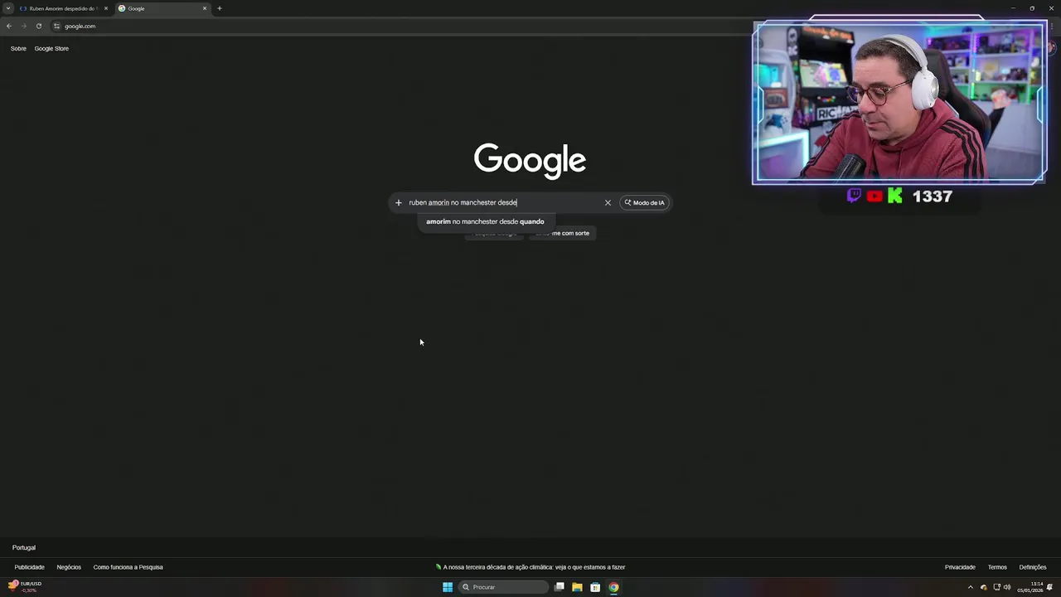1061x597 pixels.
Task: Focus the Google search text field
Action: (x=504, y=202)
